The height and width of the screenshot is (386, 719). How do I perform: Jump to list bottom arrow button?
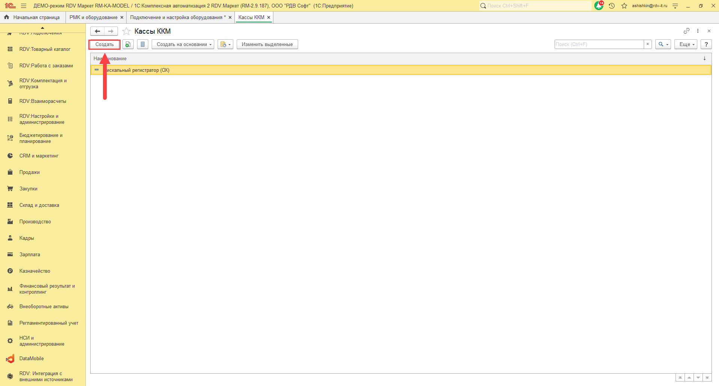tap(707, 377)
